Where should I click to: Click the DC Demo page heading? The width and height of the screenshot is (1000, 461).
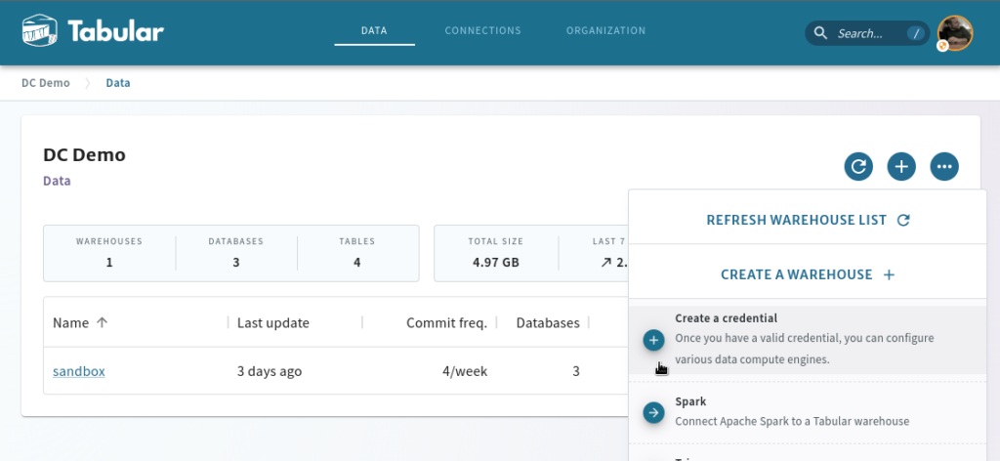coord(84,154)
